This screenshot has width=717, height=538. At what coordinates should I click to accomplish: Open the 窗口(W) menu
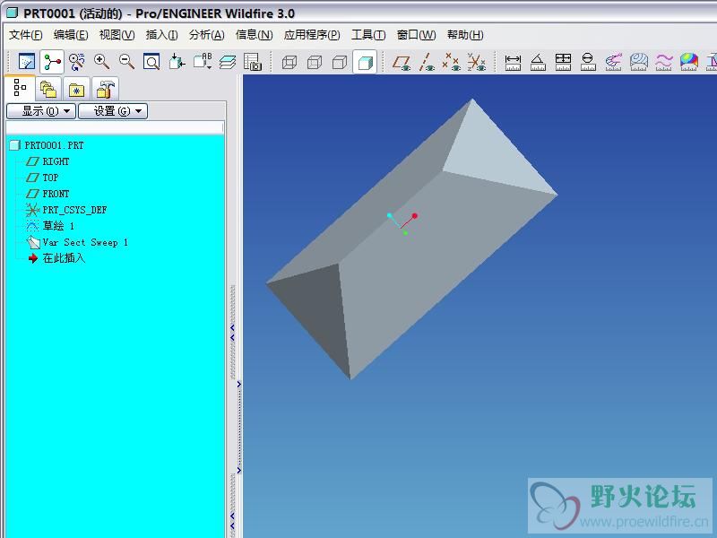point(416,35)
